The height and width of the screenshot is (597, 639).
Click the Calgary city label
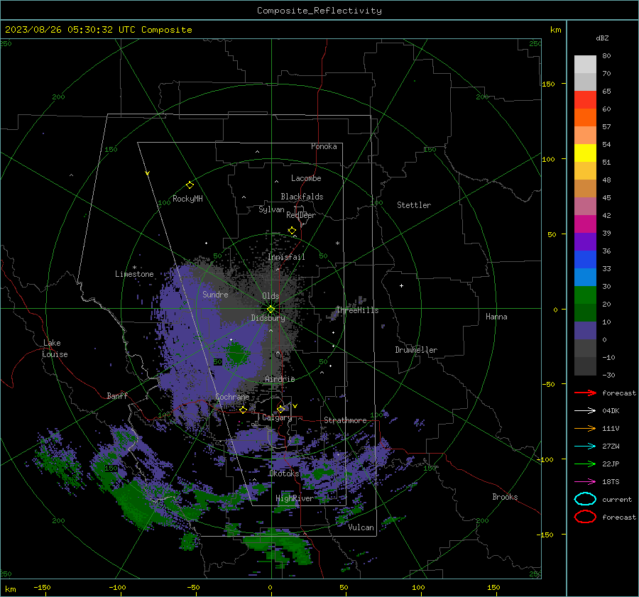coord(277,417)
